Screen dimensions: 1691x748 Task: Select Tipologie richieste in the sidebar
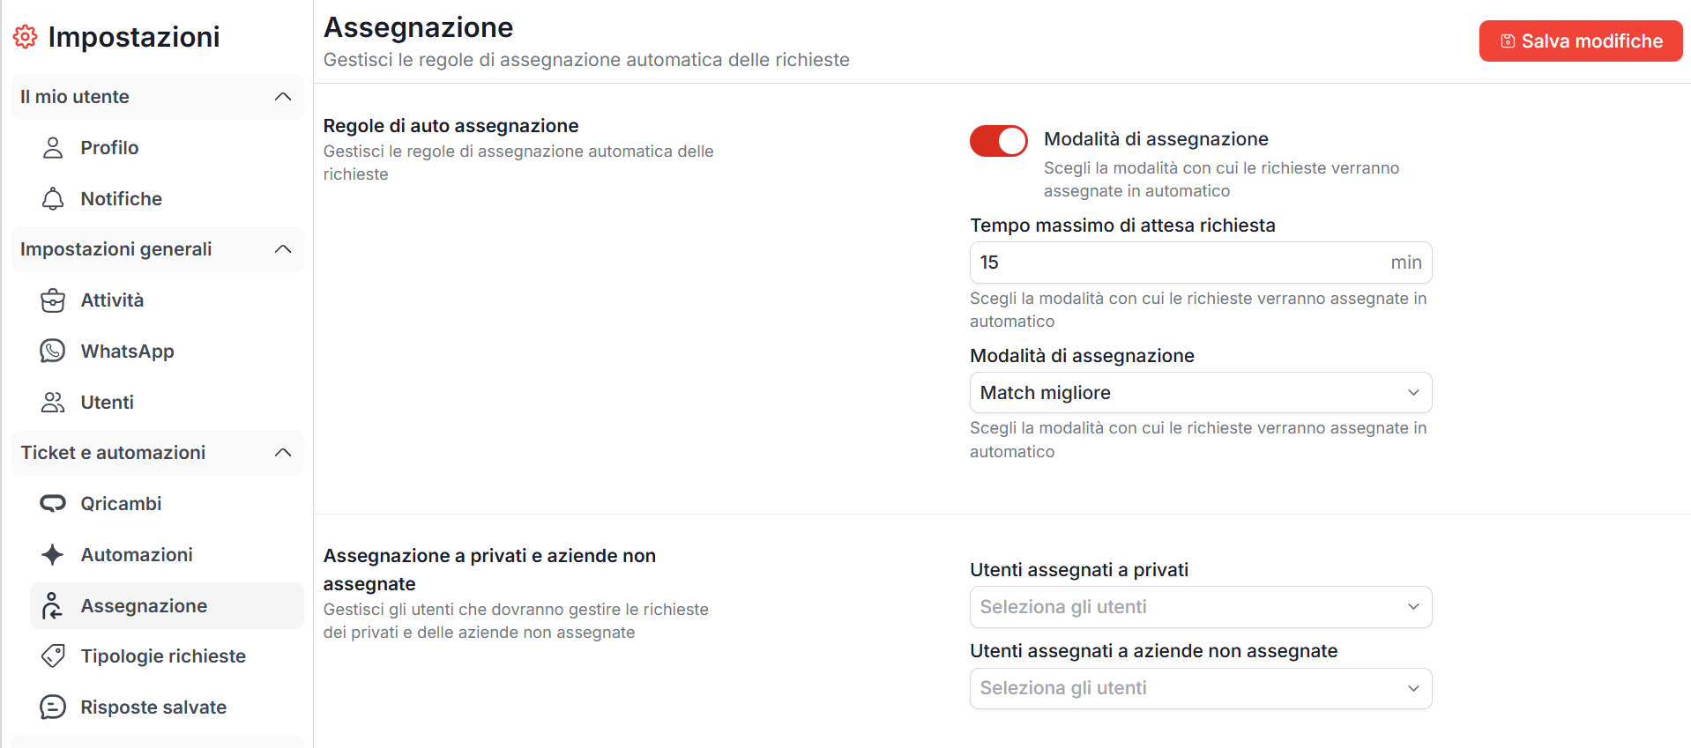(163, 655)
